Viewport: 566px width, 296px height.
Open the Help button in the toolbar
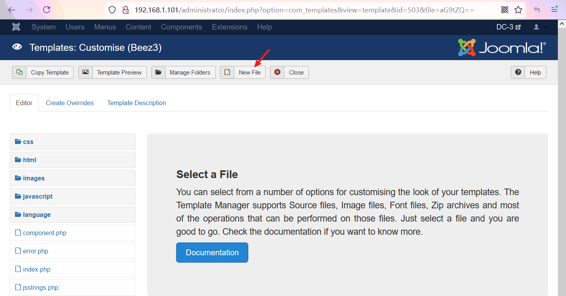pos(528,72)
